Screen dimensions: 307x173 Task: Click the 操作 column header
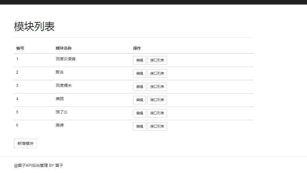[137, 48]
